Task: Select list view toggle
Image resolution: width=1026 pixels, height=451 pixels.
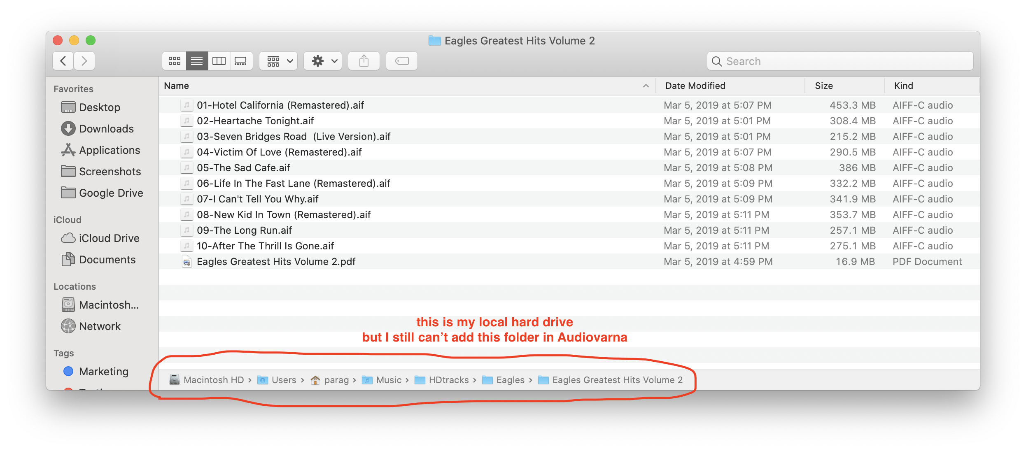Action: click(x=197, y=61)
